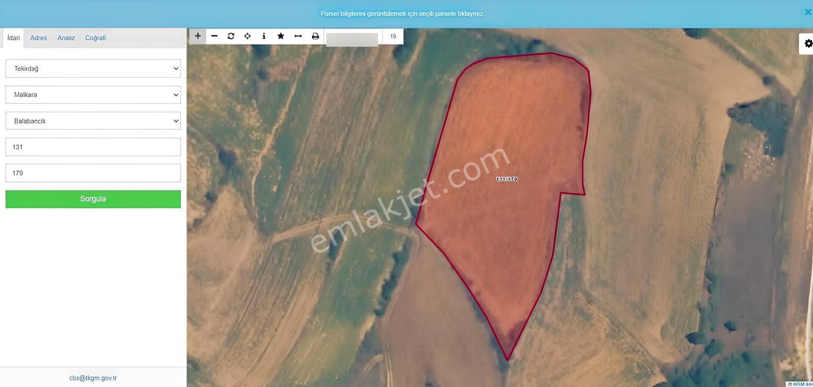Switch to the İdari tab
Screen dimensions: 813x387
click(x=14, y=38)
